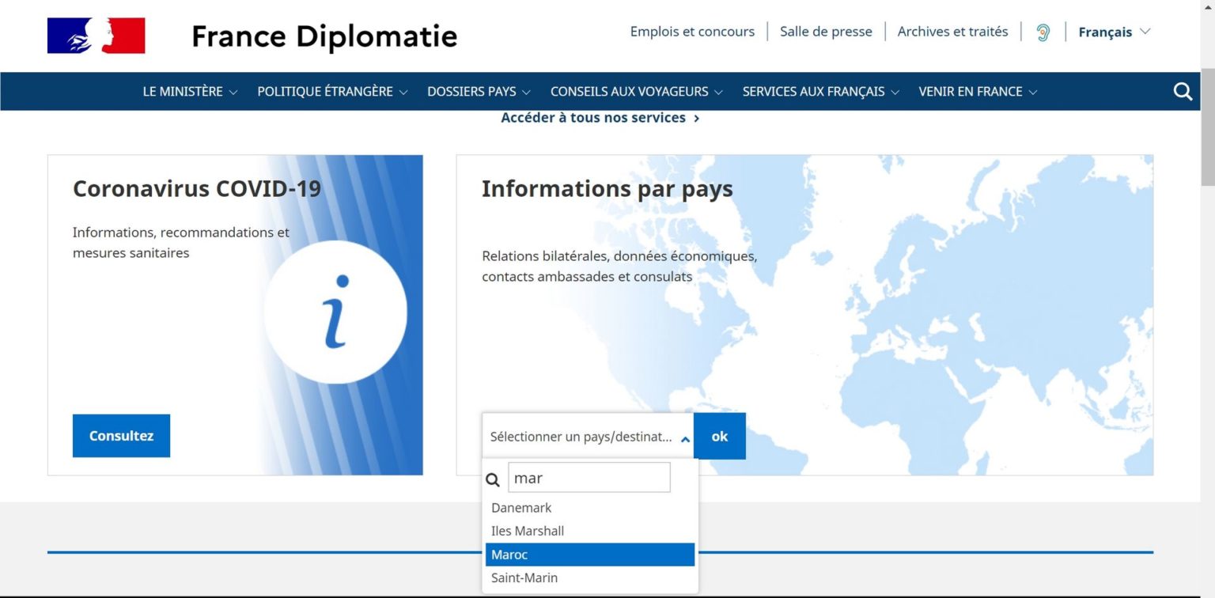Screen dimensions: 1215x598
Task: Follow Accéder à tous nos services link
Action: pos(600,118)
